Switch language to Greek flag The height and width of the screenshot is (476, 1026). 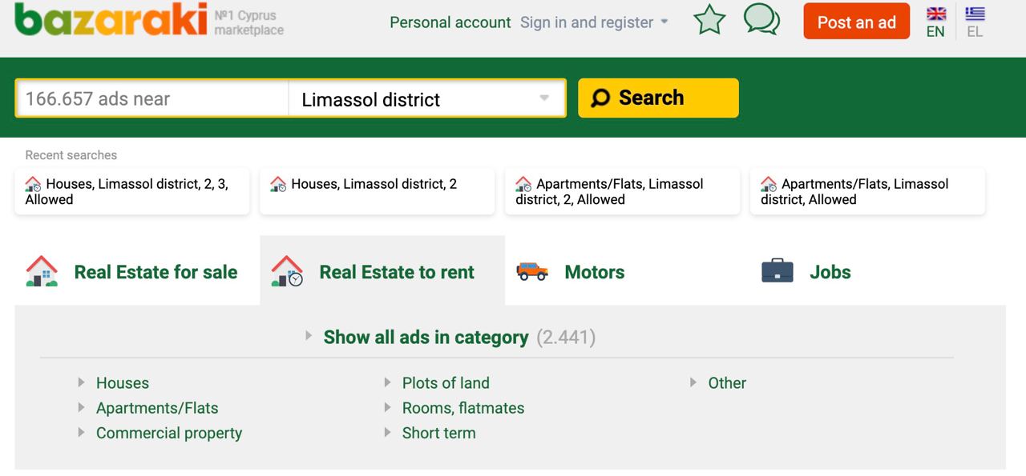(975, 14)
